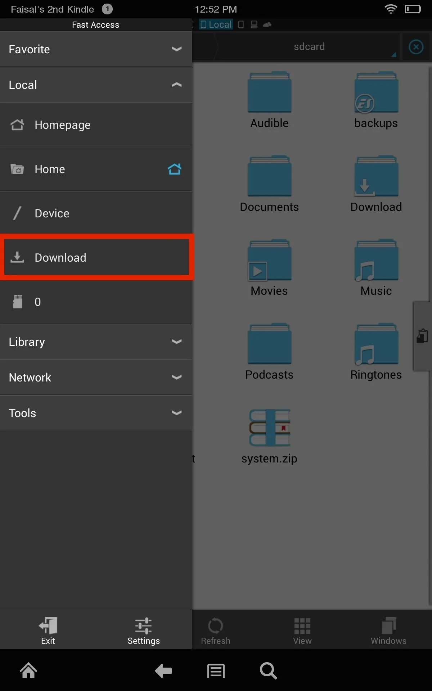Viewport: 432px width, 691px height.
Task: Open Home entry in Local list
Action: [x=96, y=169]
